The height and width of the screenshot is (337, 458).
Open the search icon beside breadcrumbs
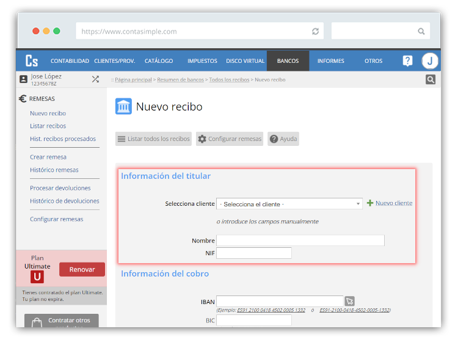[431, 79]
